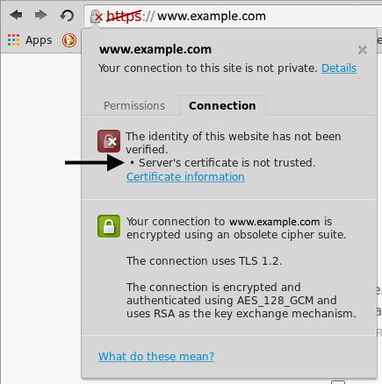Viewport: 382px width, 384px height.
Task: Click the browser forward arrow
Action: 40,15
